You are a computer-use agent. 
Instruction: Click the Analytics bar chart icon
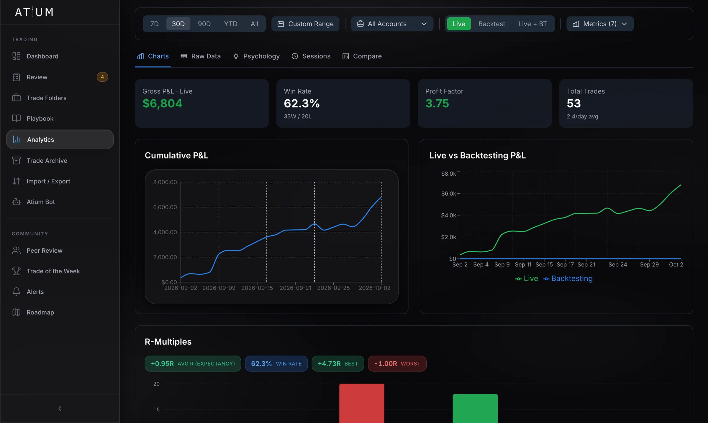coord(17,139)
